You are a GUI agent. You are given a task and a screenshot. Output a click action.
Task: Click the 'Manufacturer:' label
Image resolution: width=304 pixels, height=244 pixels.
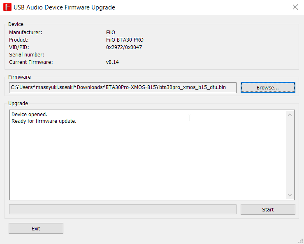[26, 33]
